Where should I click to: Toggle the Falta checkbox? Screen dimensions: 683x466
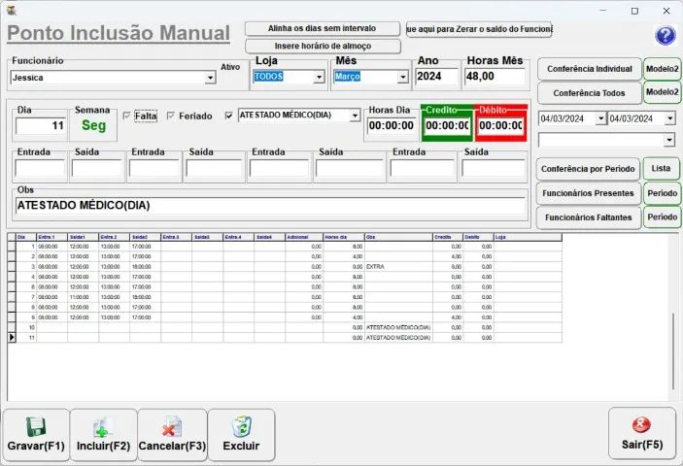tap(126, 116)
